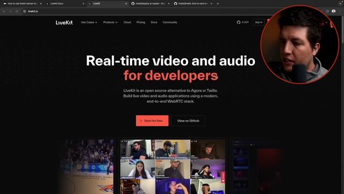Click the Sign in button

[x=259, y=22]
